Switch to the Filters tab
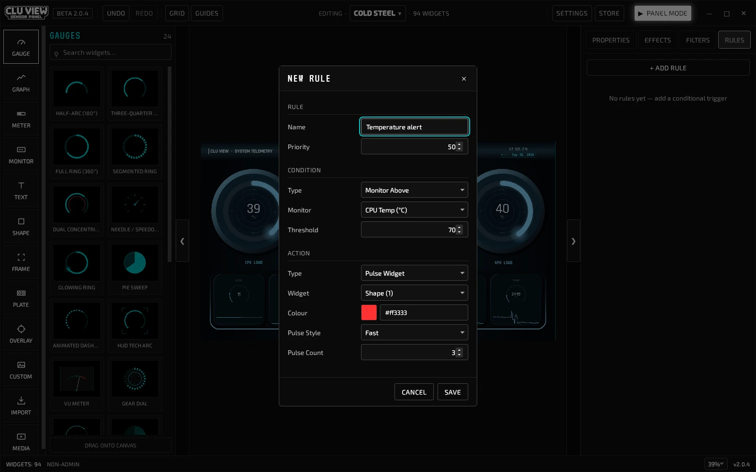Image resolution: width=756 pixels, height=472 pixels. [x=698, y=40]
